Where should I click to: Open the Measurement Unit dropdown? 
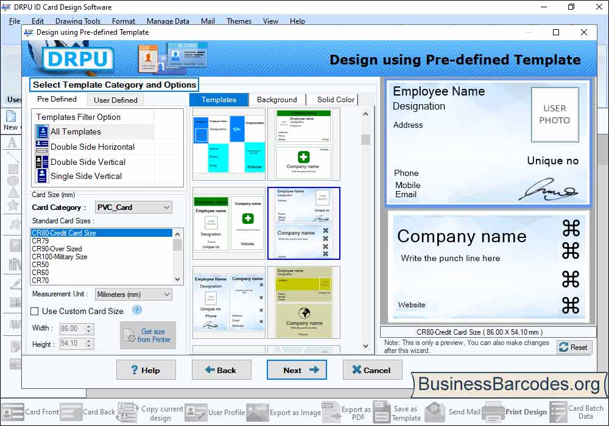tap(133, 295)
